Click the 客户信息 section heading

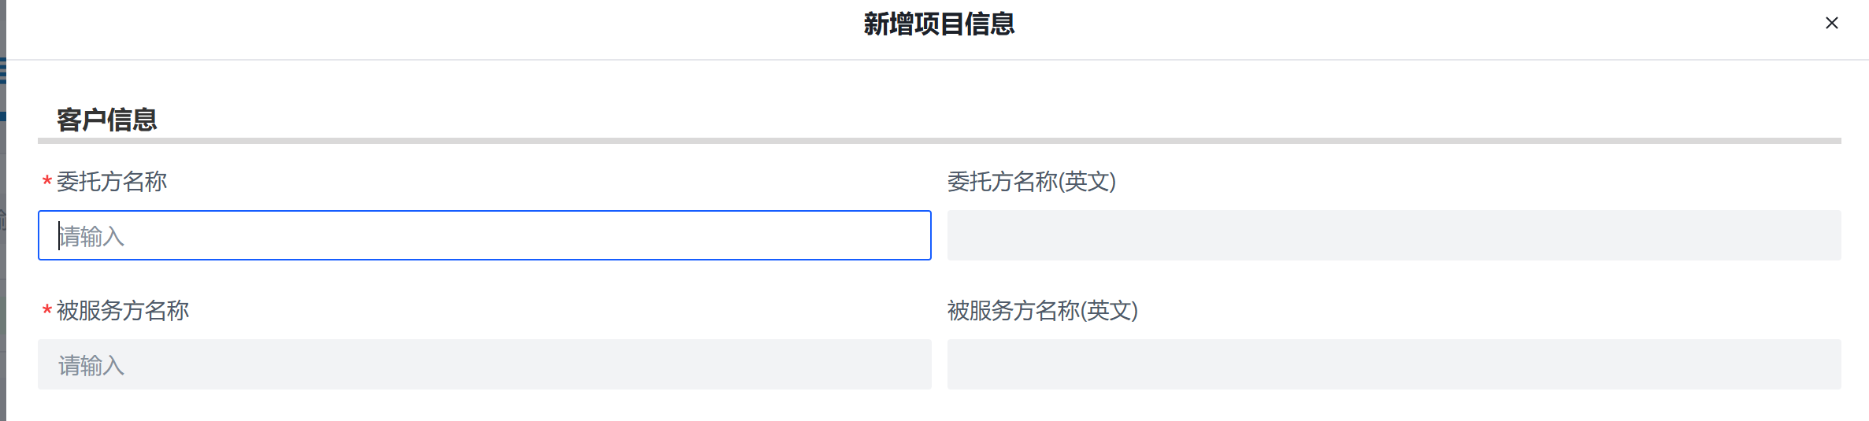coord(106,120)
